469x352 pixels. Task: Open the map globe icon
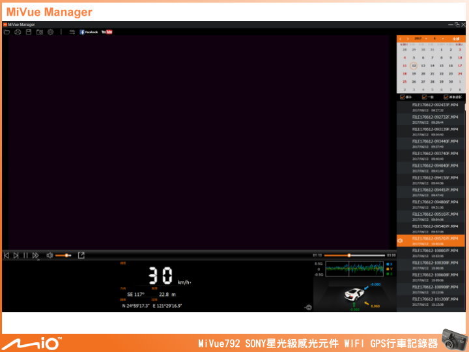click(x=309, y=308)
